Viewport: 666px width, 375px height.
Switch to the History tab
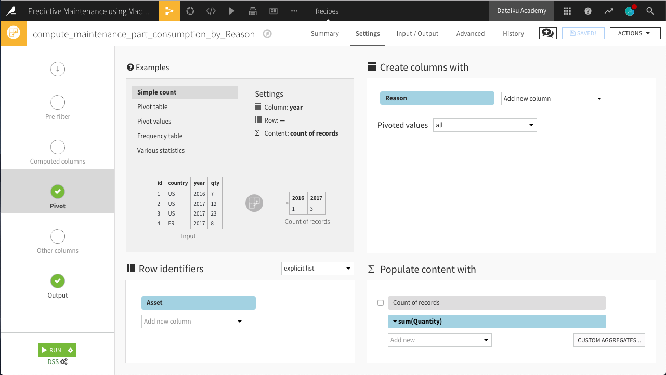(x=513, y=34)
